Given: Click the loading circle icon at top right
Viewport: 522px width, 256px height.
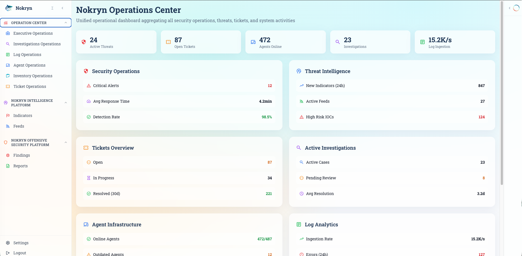Looking at the screenshot, I should tap(516, 8).
